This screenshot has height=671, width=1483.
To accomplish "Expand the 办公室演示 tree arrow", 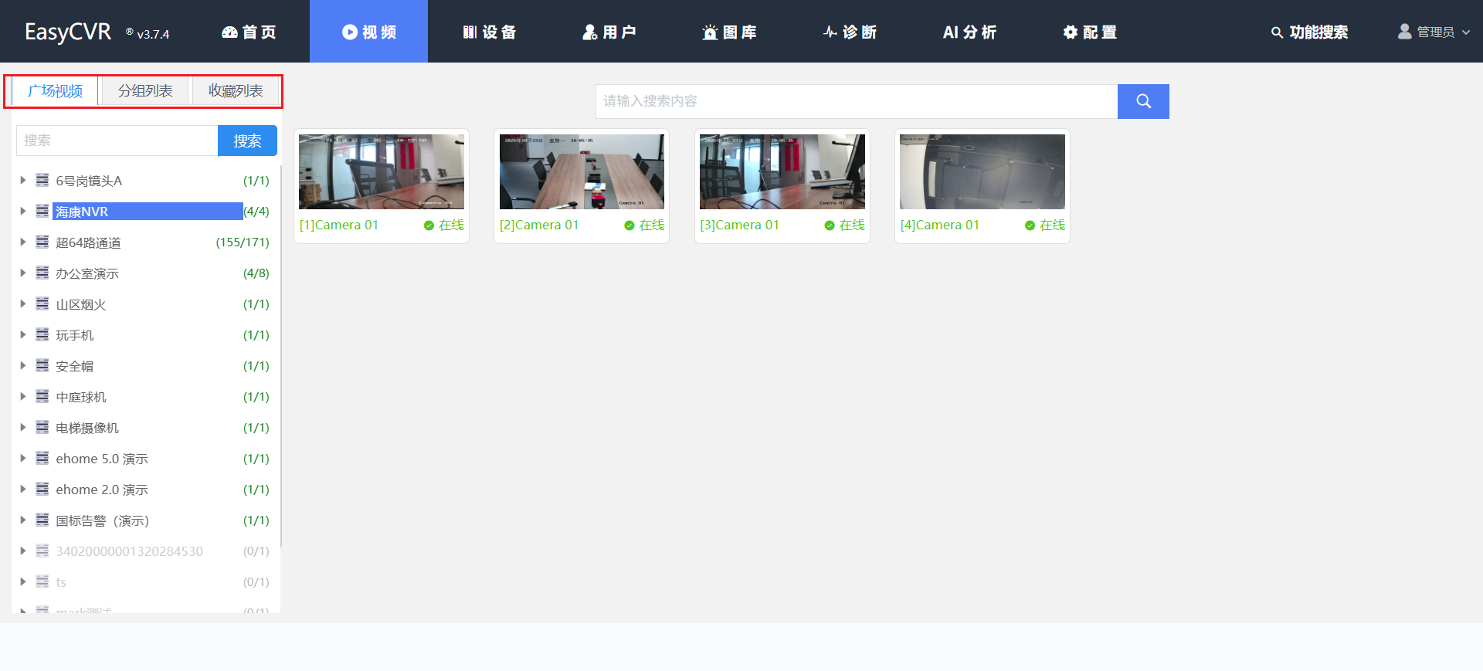I will 23,273.
